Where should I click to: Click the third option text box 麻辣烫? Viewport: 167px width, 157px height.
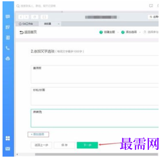point(95,118)
